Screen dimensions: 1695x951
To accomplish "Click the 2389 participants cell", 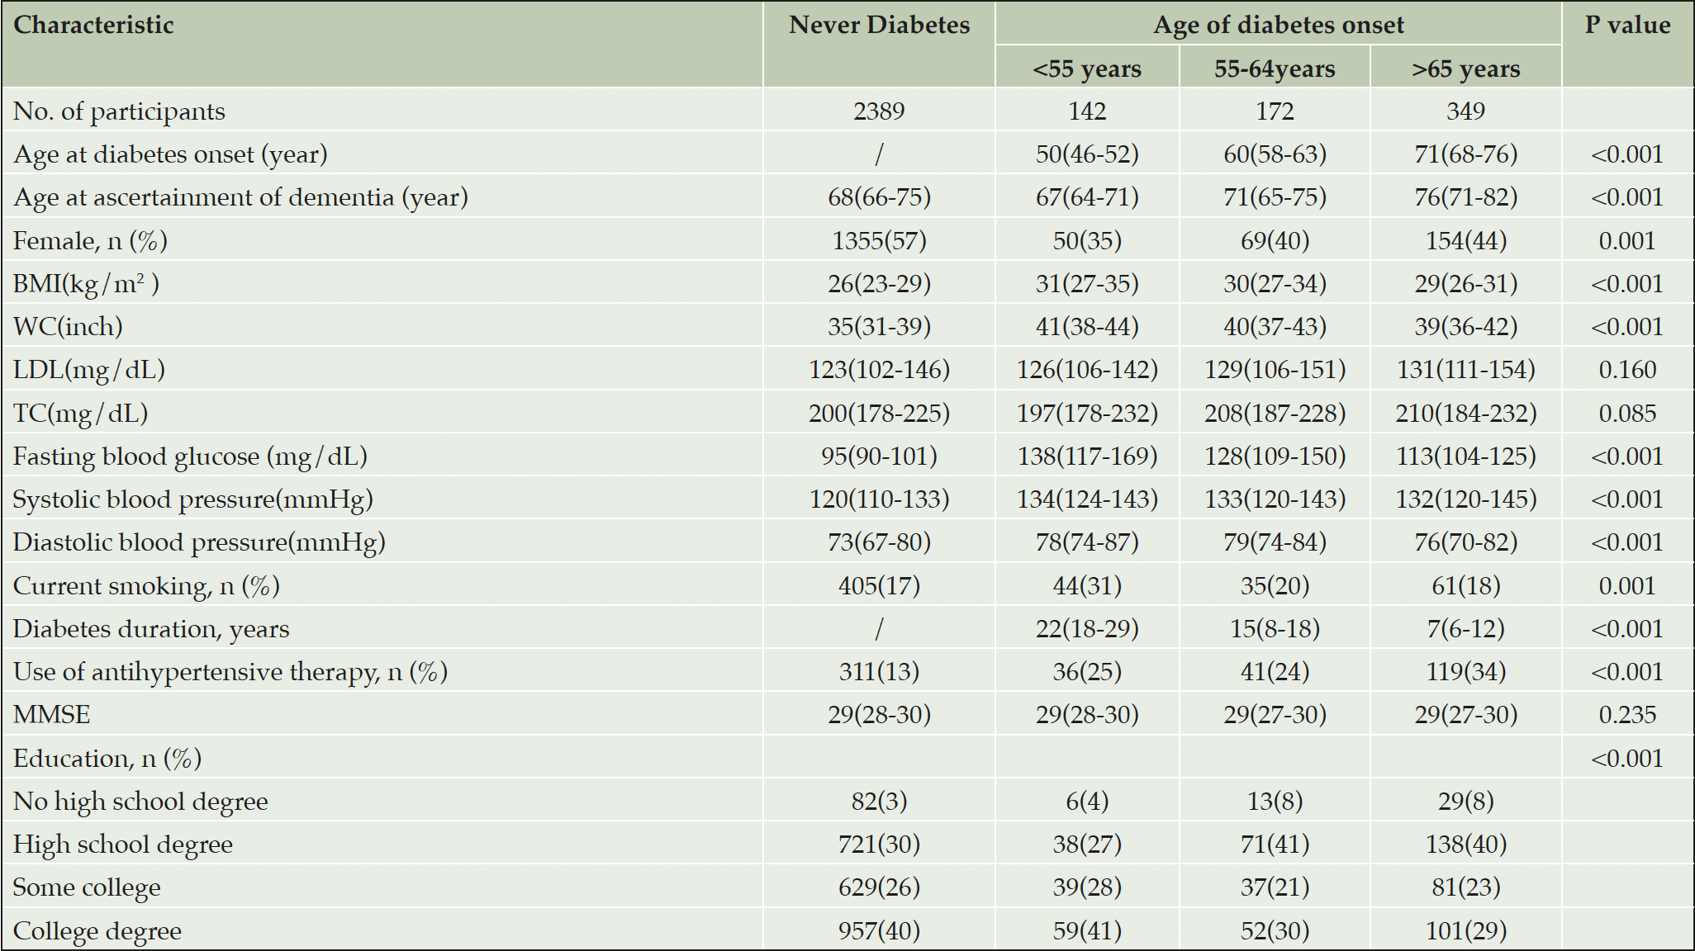I will (879, 111).
